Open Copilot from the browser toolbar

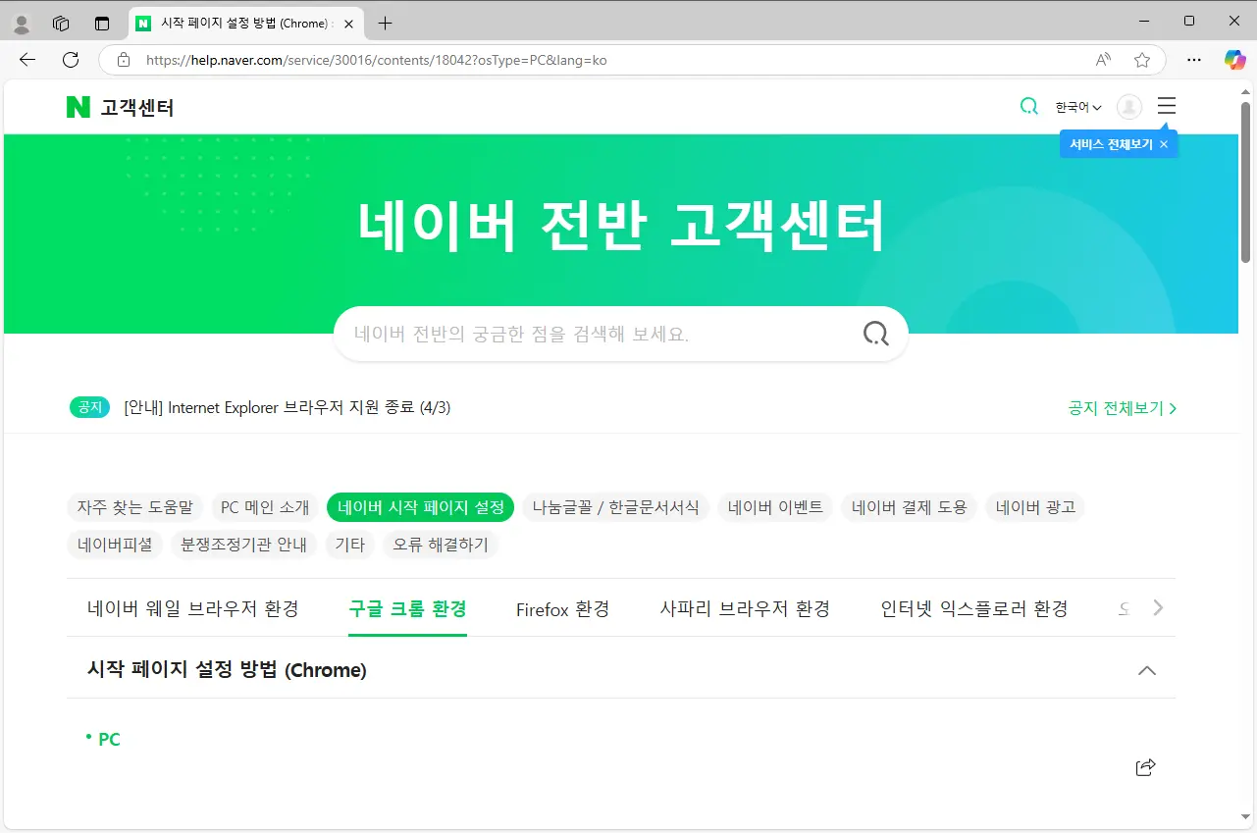click(x=1234, y=60)
